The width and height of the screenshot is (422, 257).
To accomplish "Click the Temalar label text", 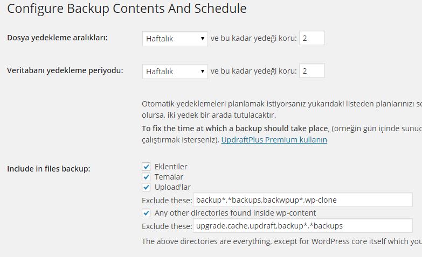I will click(169, 177).
